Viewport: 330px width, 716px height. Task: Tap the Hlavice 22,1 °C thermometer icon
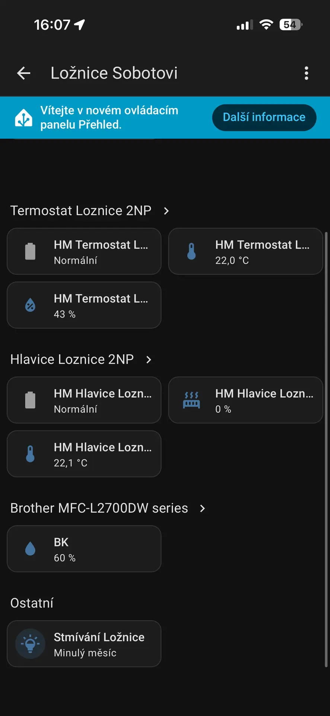point(30,454)
